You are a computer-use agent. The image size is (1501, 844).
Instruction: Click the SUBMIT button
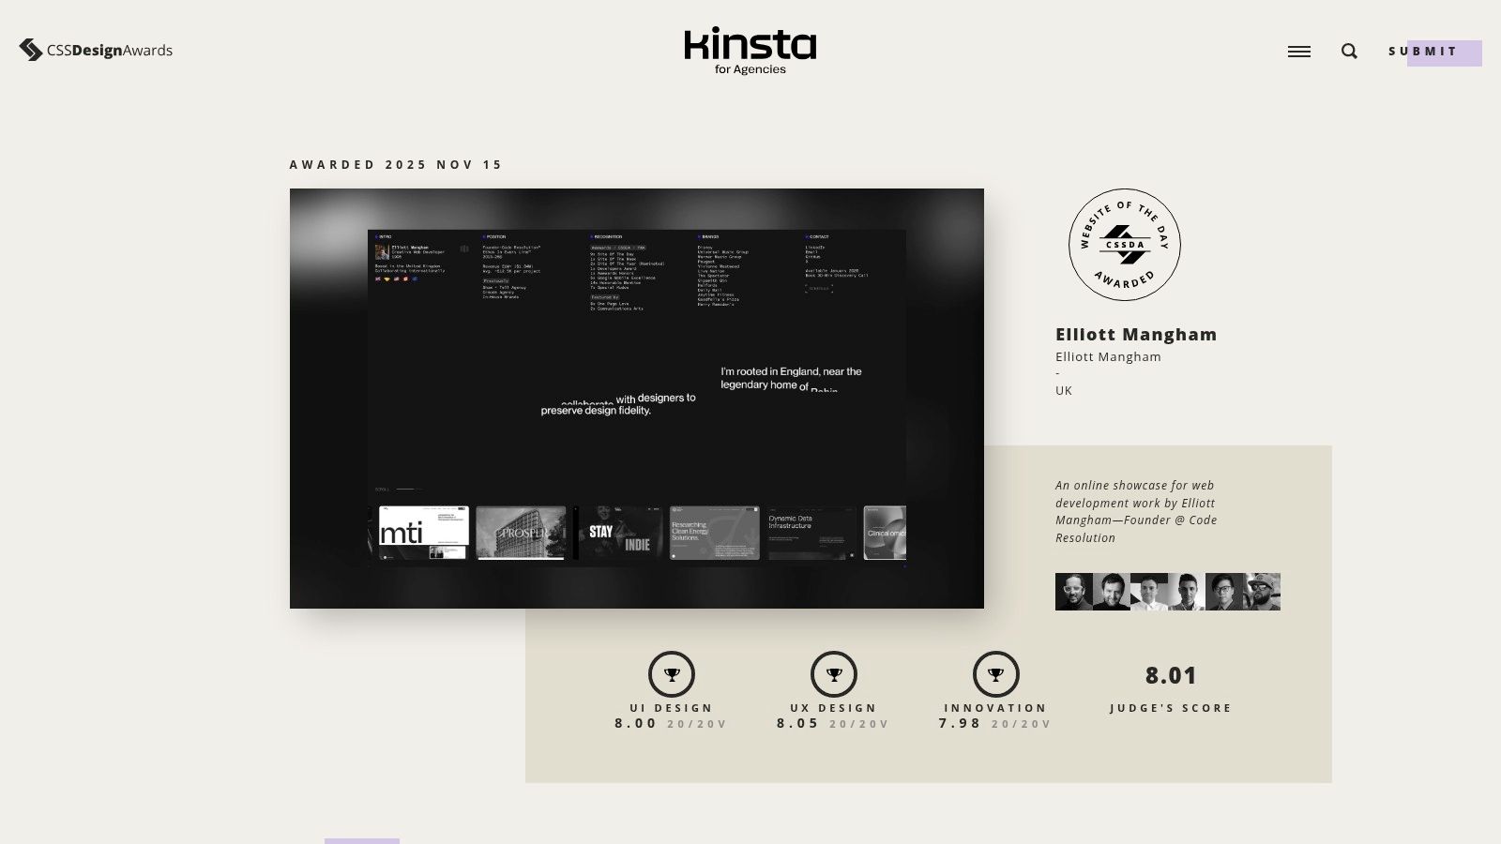[1421, 52]
